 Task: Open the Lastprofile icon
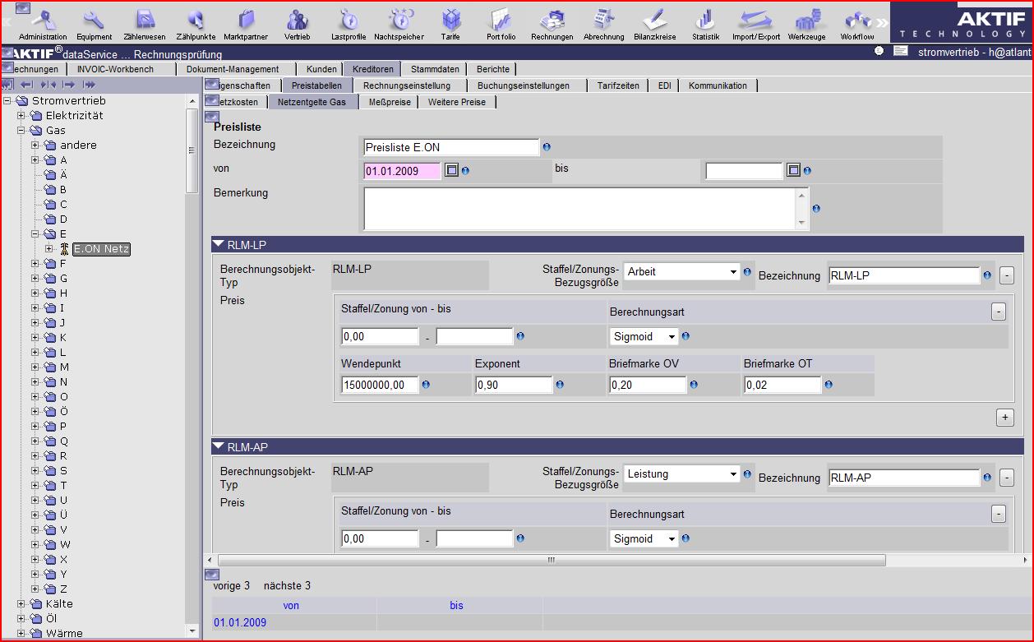click(349, 22)
